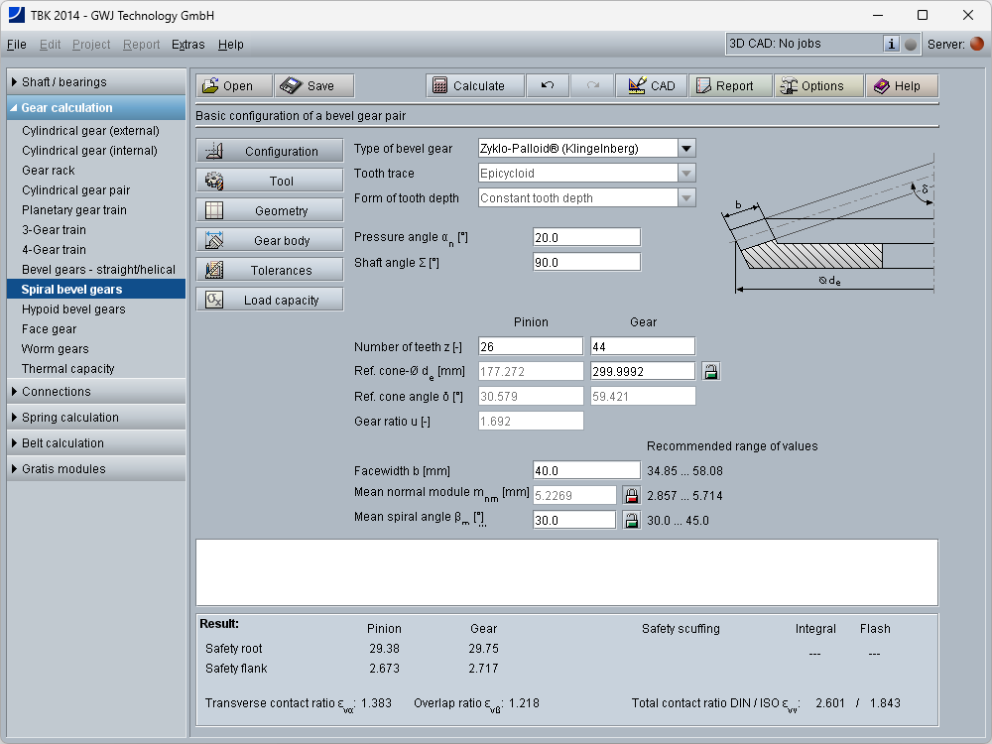The image size is (992, 744).
Task: Click the Open file toolbar button
Action: [233, 86]
